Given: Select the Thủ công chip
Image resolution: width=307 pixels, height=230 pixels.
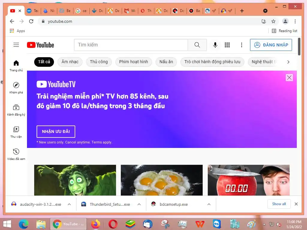Looking at the screenshot, I should click(99, 62).
